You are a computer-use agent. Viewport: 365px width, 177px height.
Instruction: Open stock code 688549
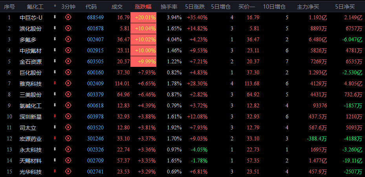pos(95,17)
